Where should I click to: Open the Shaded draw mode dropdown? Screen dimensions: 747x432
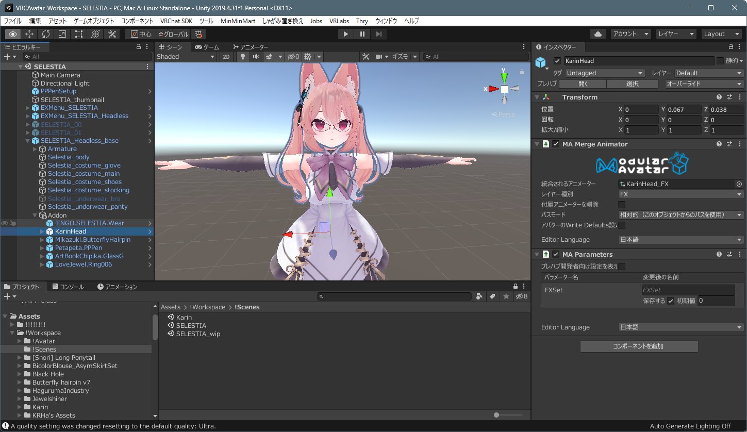pos(187,57)
